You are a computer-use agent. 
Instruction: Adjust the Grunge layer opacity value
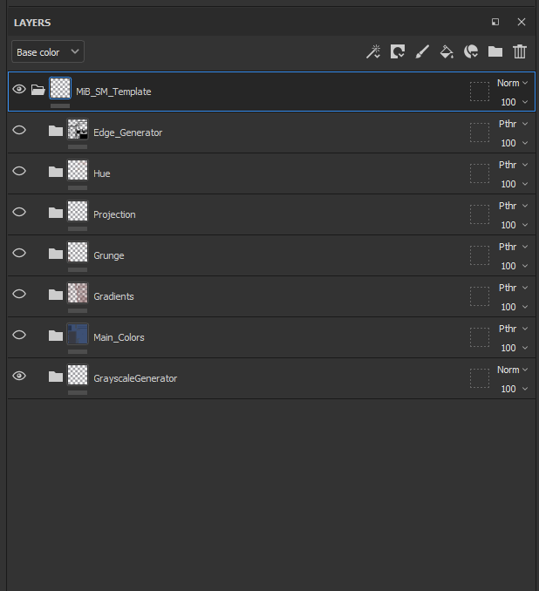pos(508,266)
